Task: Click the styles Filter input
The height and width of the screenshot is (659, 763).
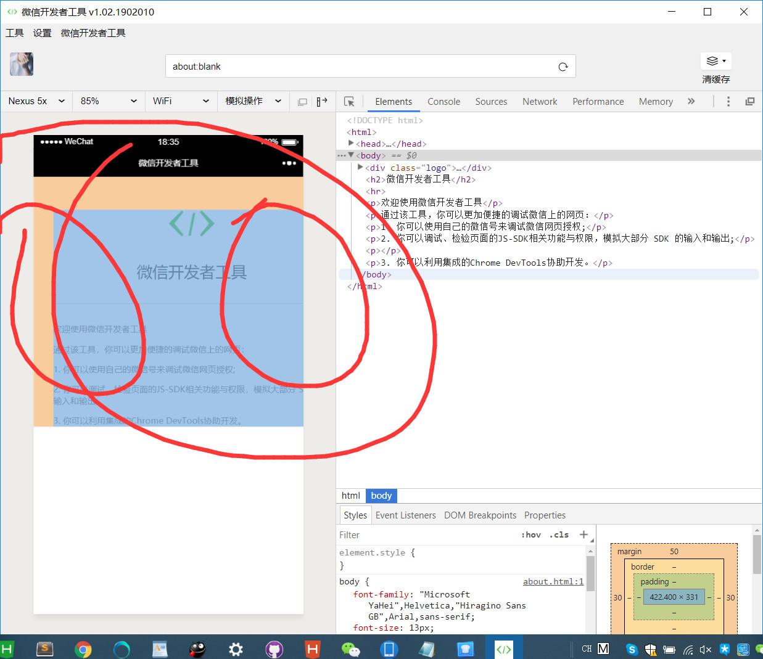Action: pos(426,534)
